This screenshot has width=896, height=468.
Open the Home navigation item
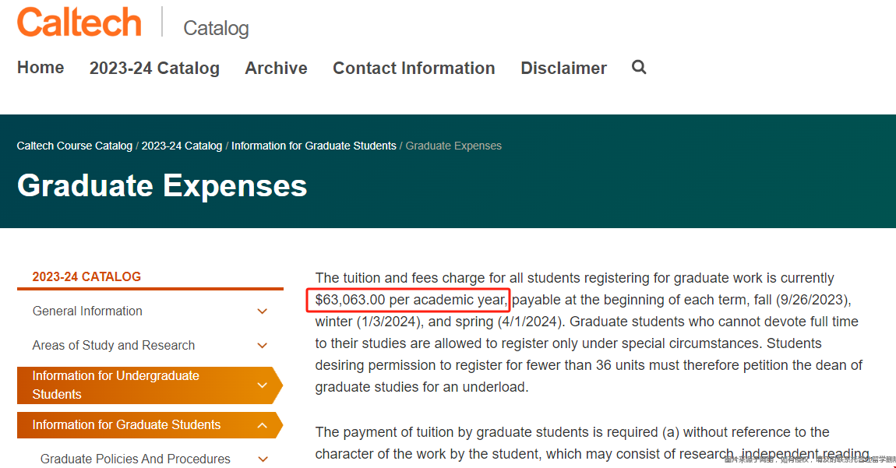click(x=41, y=68)
